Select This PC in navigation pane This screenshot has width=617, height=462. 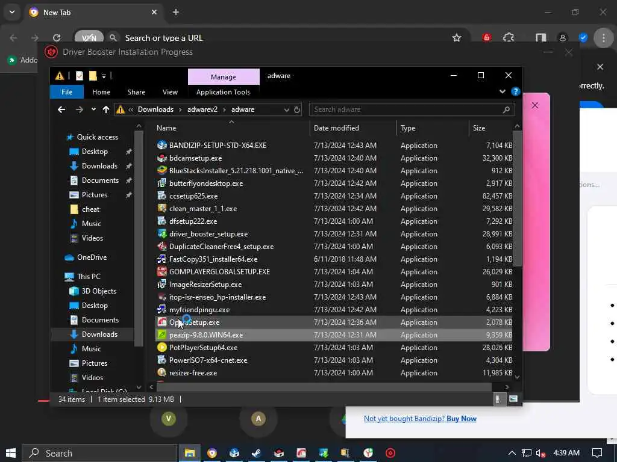click(x=89, y=277)
